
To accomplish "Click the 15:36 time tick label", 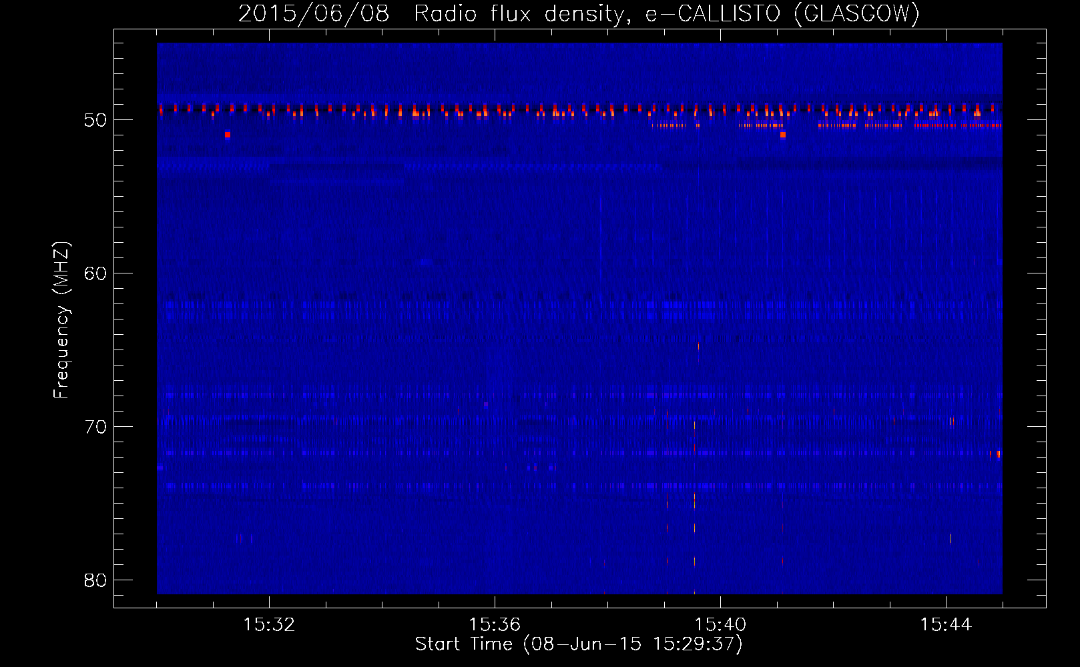I will coord(495,625).
